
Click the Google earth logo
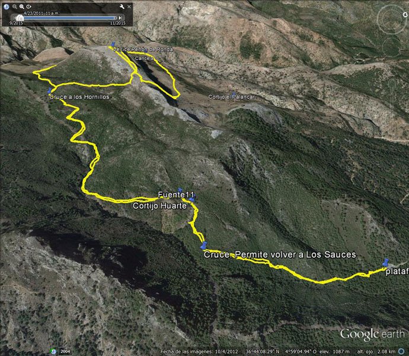pos(372,334)
